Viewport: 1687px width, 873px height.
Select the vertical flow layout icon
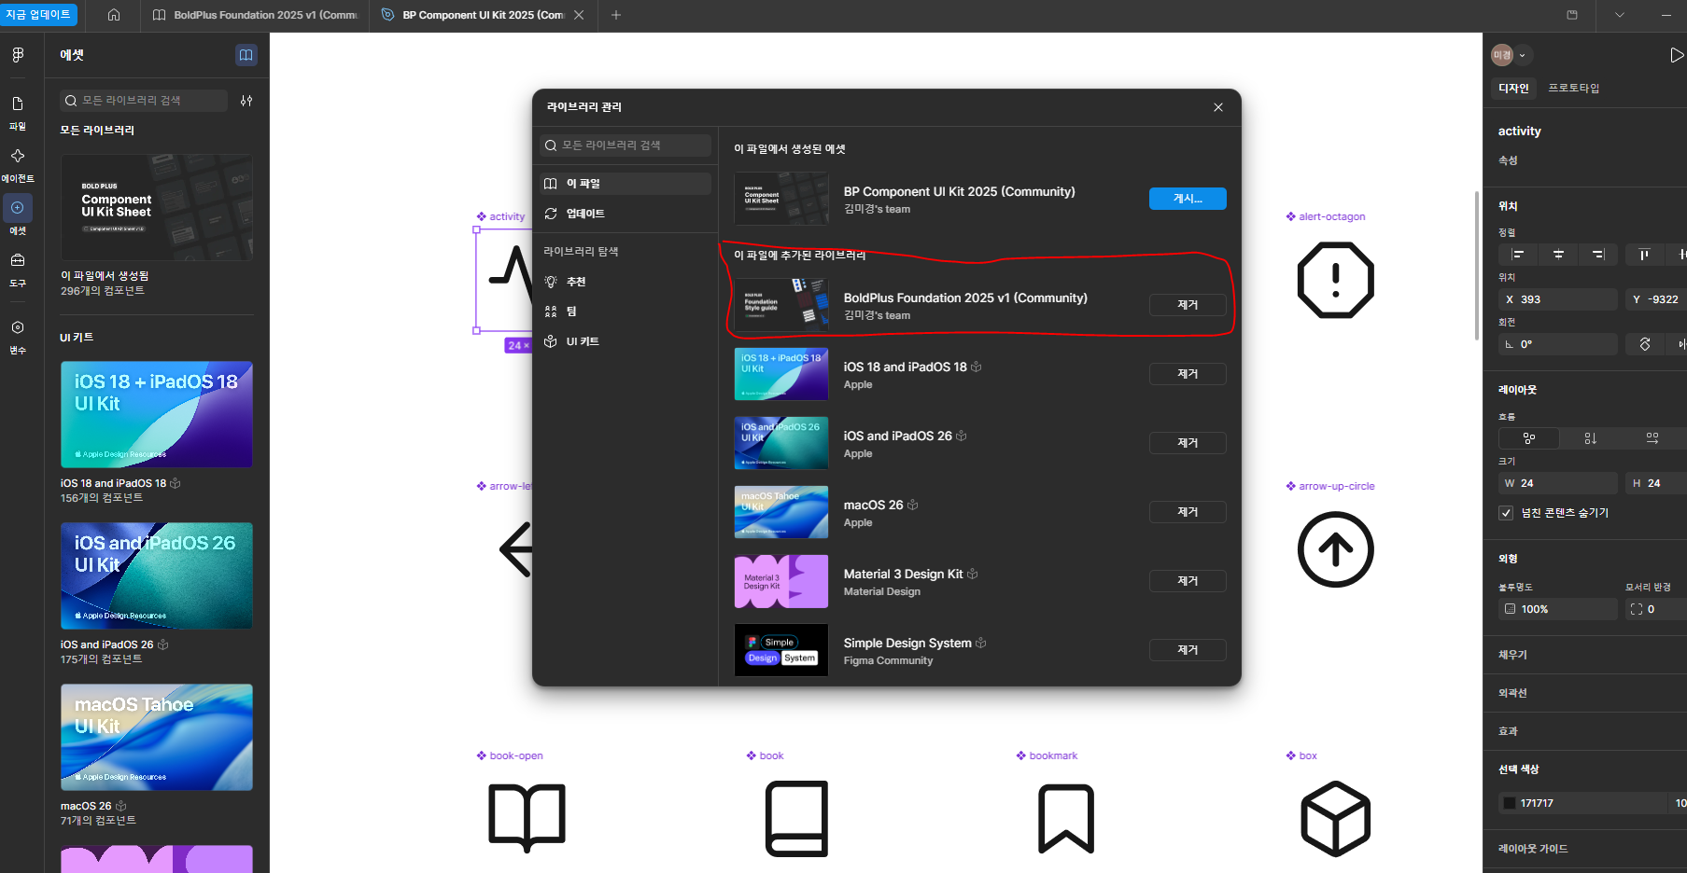1590,437
